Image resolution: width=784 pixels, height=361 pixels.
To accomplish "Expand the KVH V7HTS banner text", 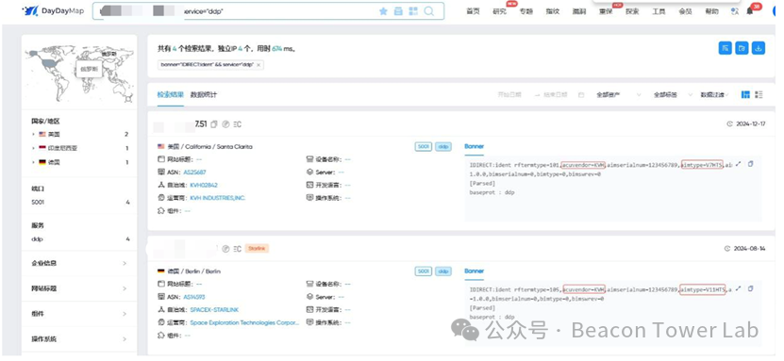I will [738, 164].
